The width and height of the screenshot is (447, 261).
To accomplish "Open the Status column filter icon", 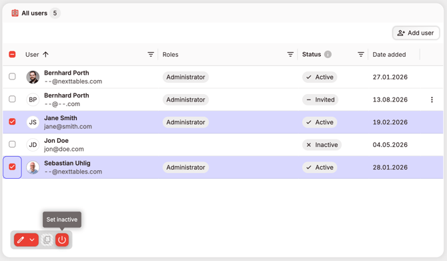I will tap(361, 55).
